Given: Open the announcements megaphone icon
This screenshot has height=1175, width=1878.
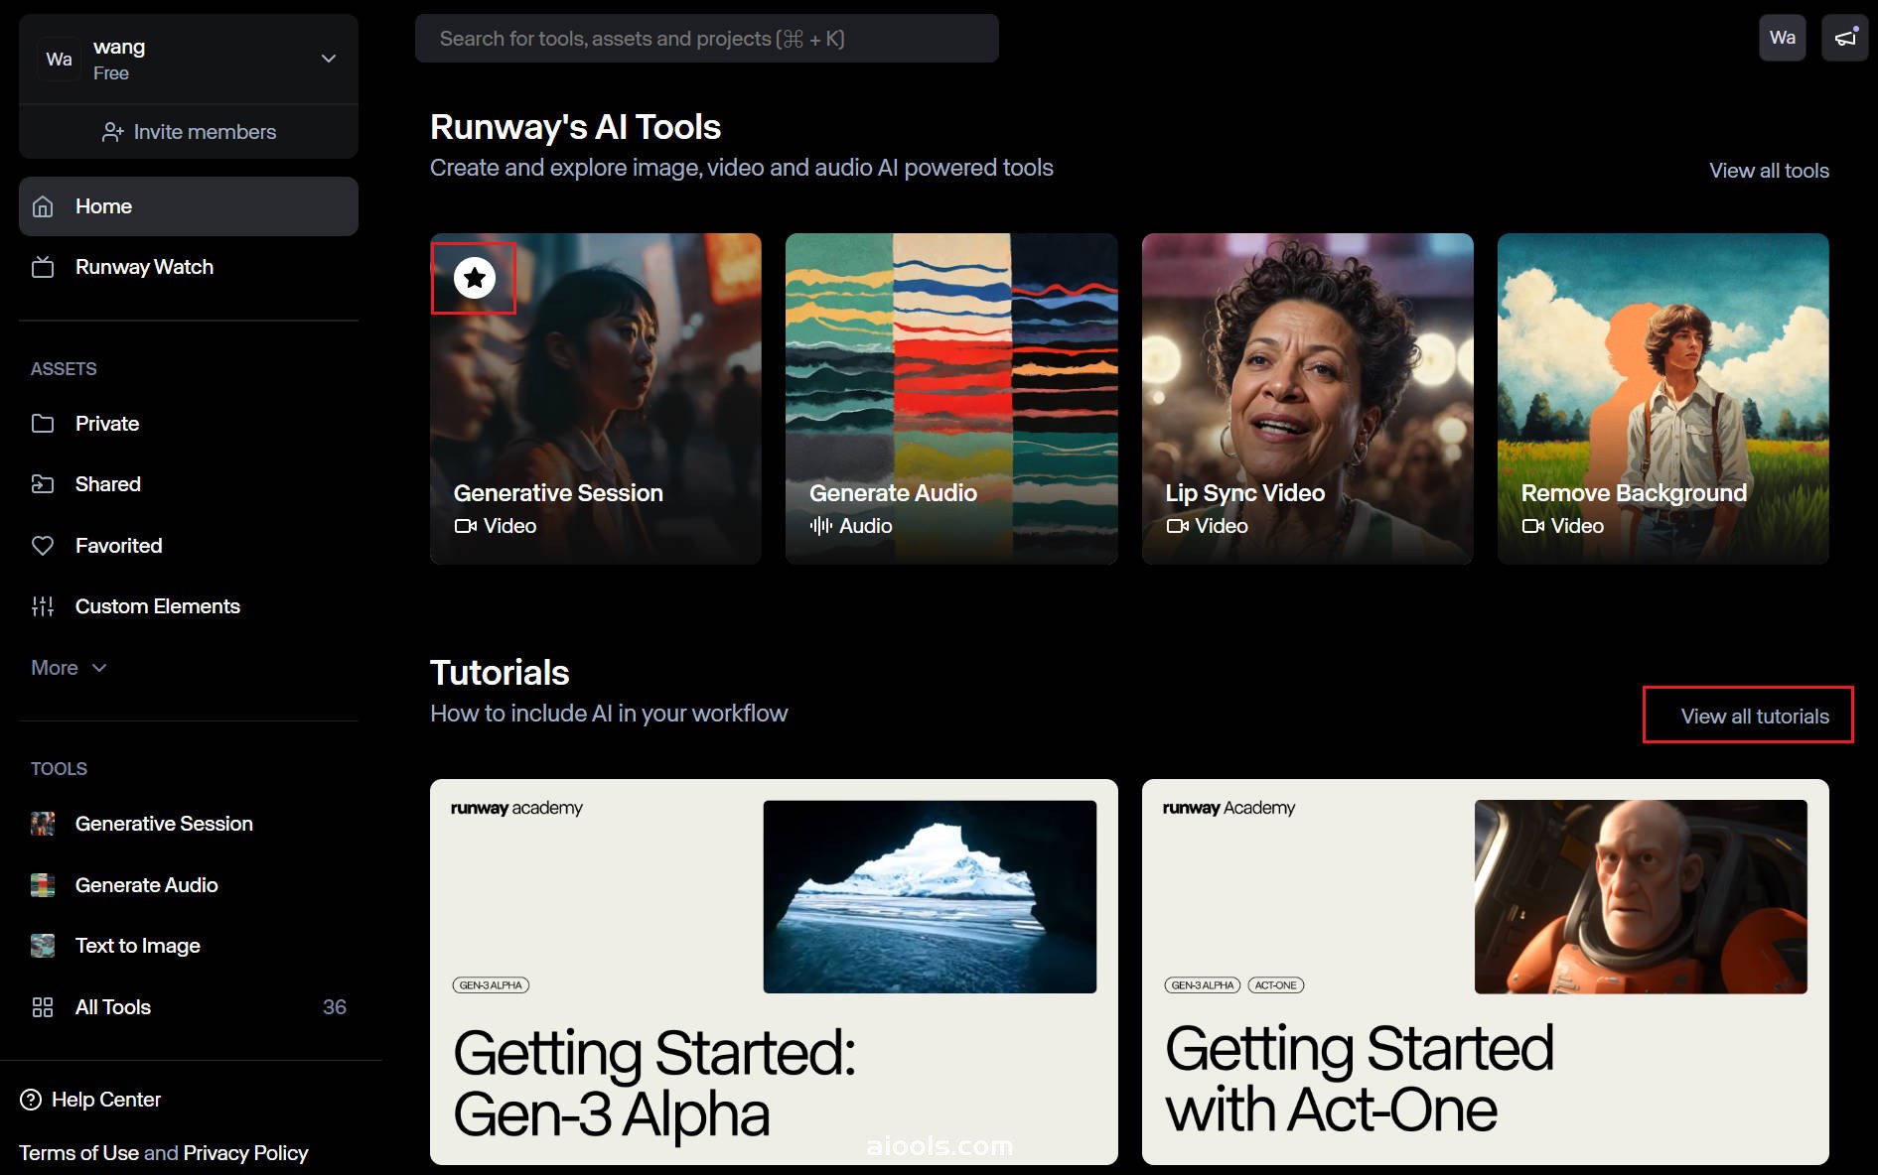Looking at the screenshot, I should click(1845, 38).
